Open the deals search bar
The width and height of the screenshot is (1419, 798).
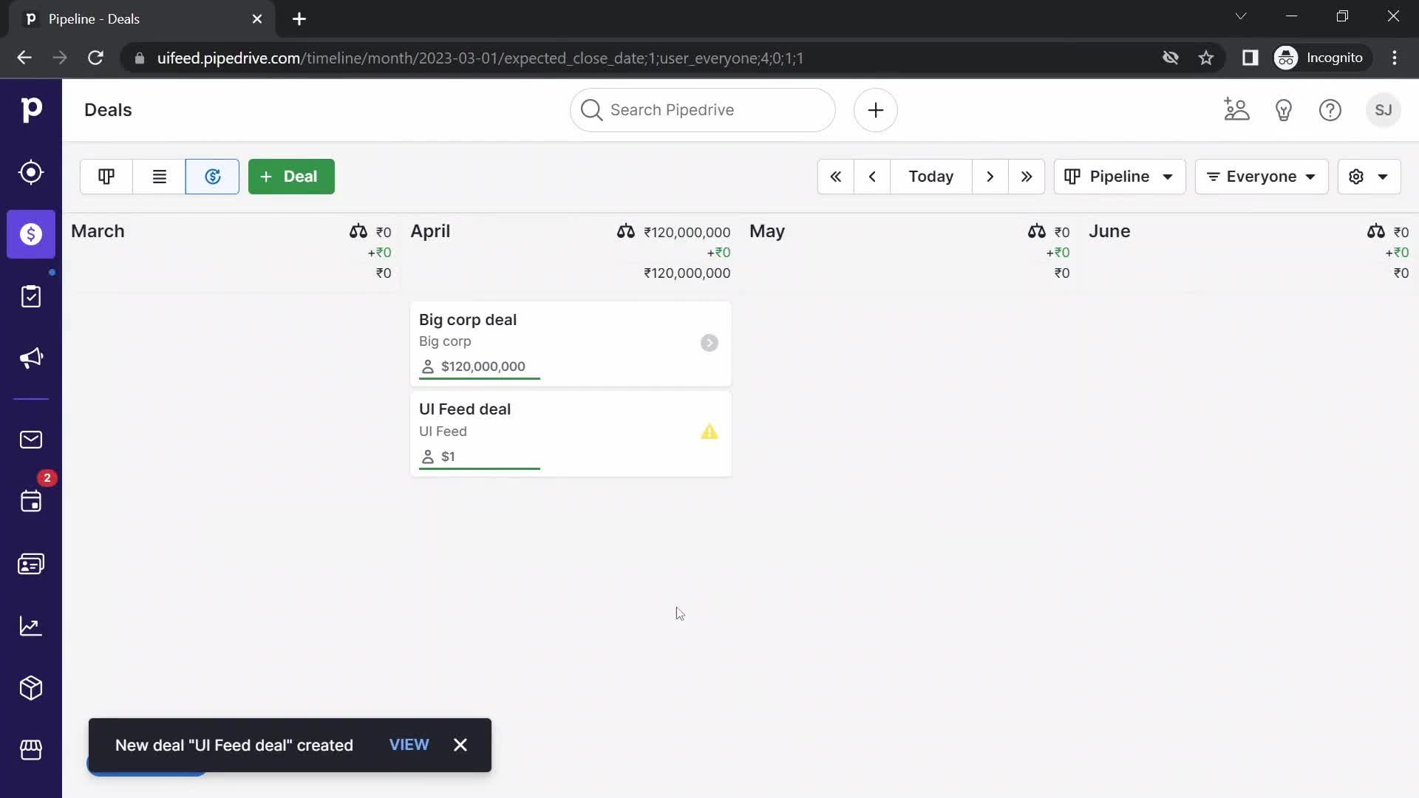coord(703,109)
